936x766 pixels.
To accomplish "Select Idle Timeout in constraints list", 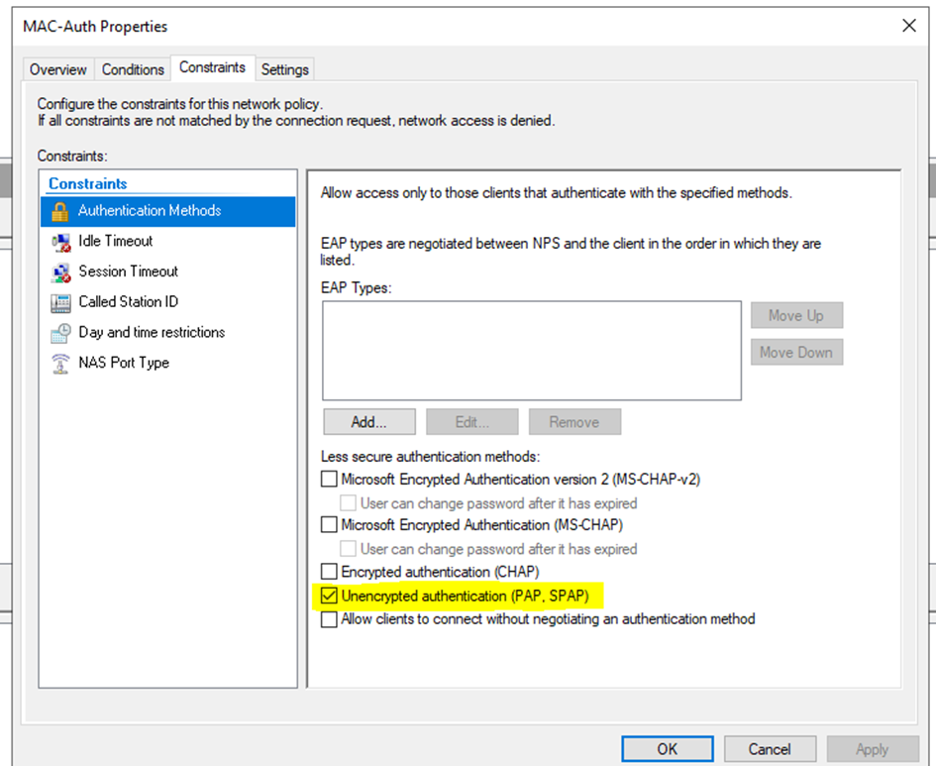I will click(x=116, y=241).
